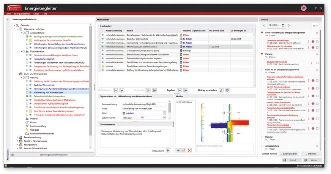Tick checkbox for Vor-Ort-Termin vereinbaren
Image resolution: width=331 pixels, height=174 pixels.
click(317, 88)
